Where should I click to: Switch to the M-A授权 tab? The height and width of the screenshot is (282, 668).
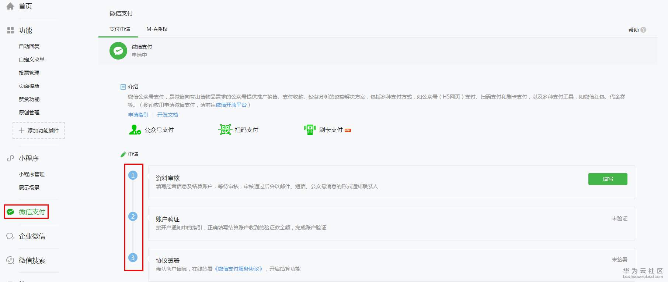click(157, 29)
